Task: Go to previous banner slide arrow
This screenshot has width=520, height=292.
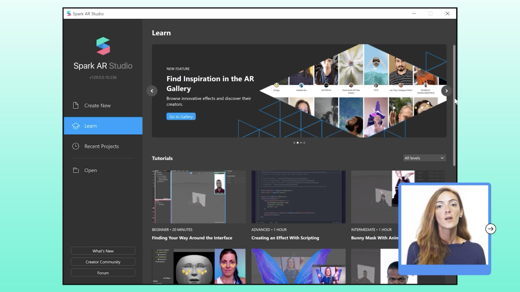Action: (x=152, y=91)
